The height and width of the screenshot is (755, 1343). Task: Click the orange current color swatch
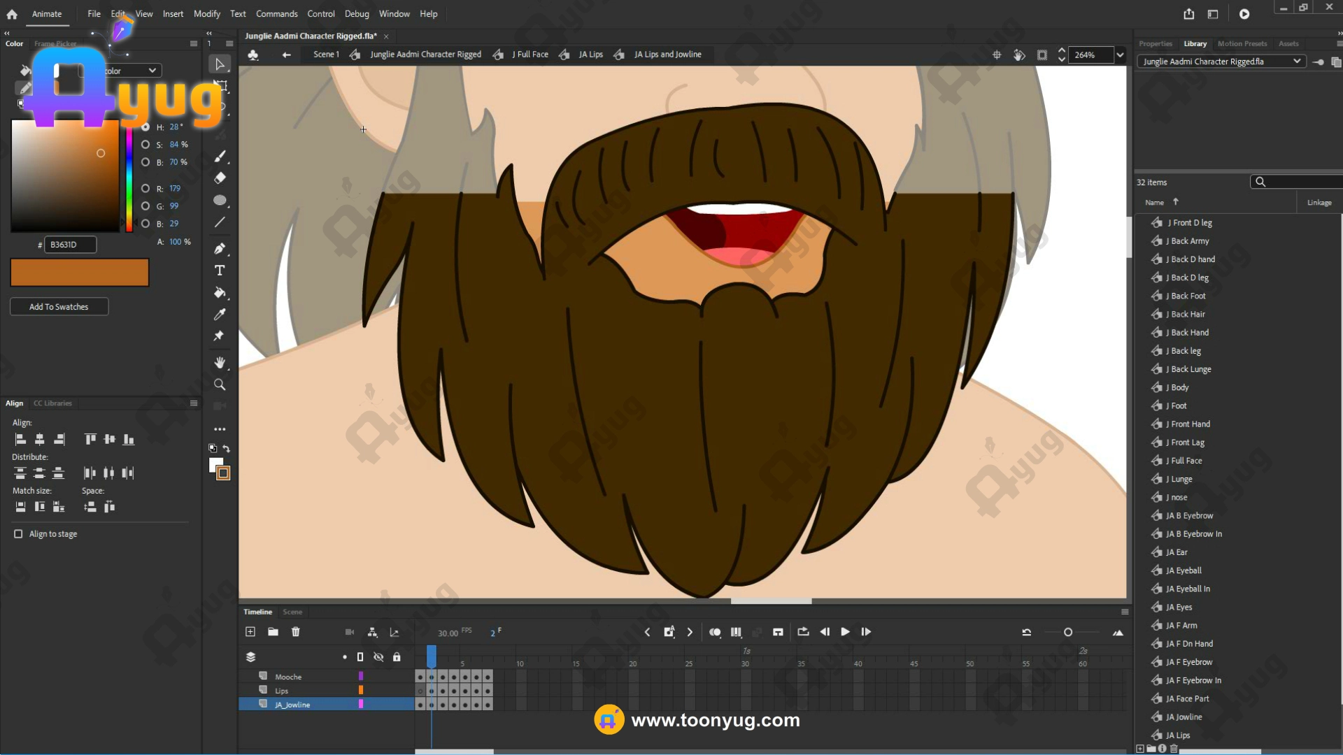point(80,273)
